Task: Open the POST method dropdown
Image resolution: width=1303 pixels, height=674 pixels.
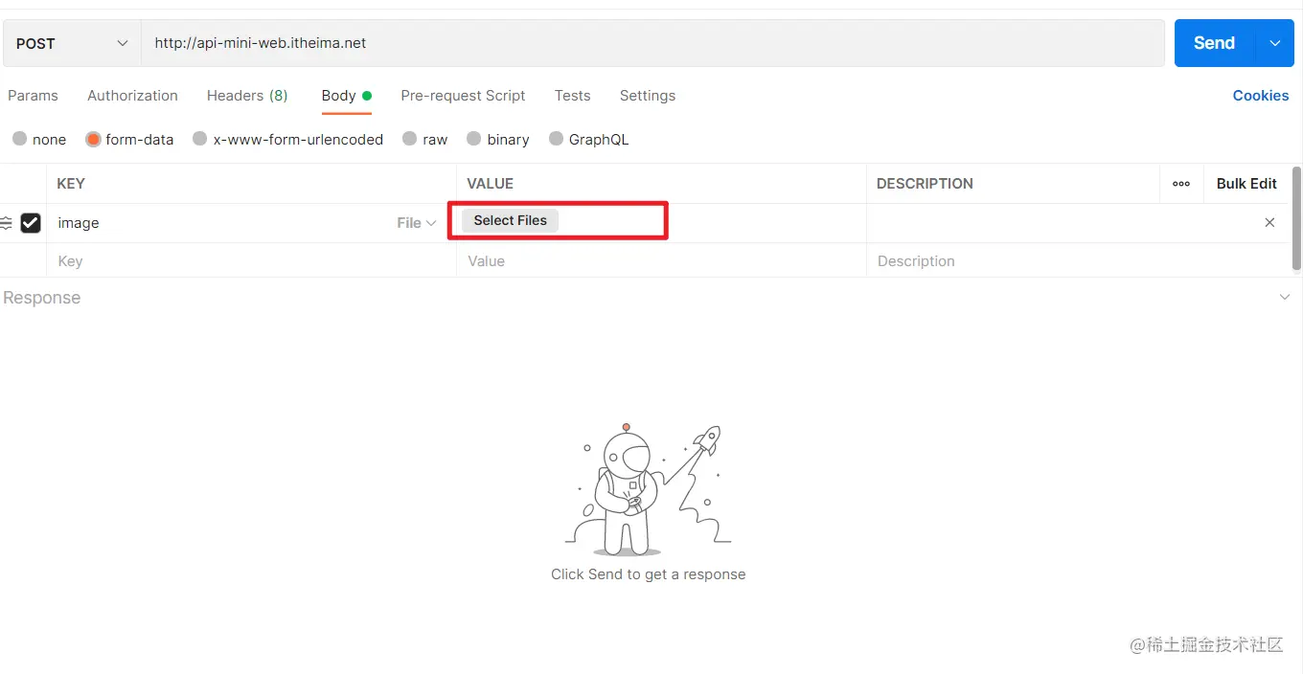Action: coord(72,43)
